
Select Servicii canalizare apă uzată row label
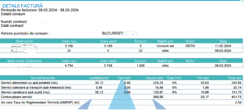pos(25,92)
